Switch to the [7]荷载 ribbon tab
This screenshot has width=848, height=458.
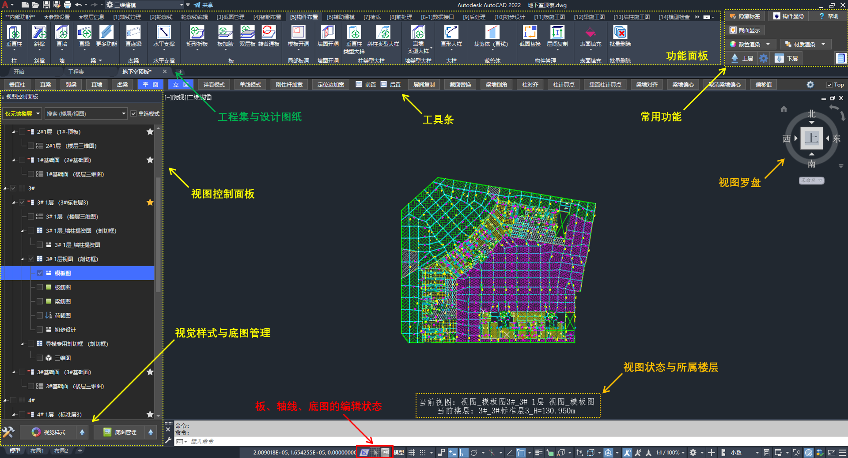pos(372,17)
